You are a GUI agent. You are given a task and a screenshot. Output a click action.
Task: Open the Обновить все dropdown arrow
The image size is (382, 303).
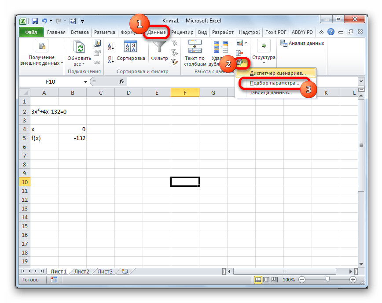(83, 64)
